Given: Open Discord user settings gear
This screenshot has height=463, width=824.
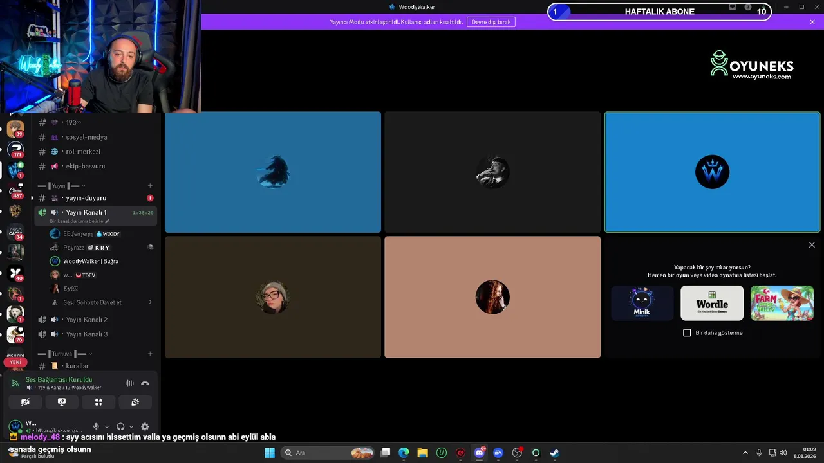Looking at the screenshot, I should [x=145, y=426].
